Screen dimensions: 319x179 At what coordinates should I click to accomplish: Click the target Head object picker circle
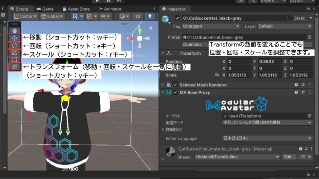(309, 116)
